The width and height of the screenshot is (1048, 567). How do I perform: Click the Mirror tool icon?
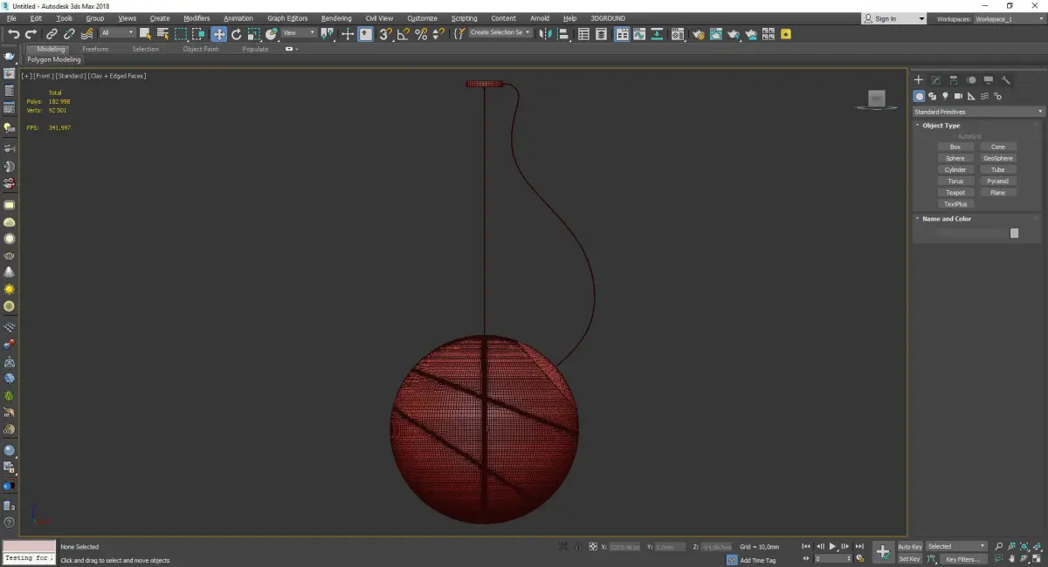click(x=545, y=34)
